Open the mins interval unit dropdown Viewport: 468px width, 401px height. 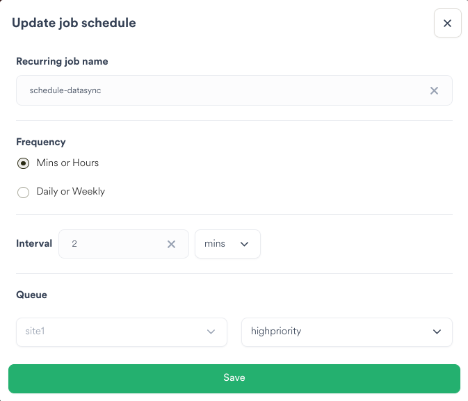(x=227, y=244)
